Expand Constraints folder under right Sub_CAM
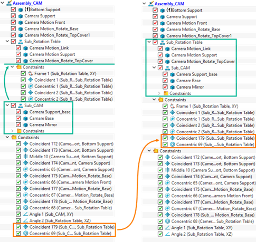 click(x=159, y=93)
